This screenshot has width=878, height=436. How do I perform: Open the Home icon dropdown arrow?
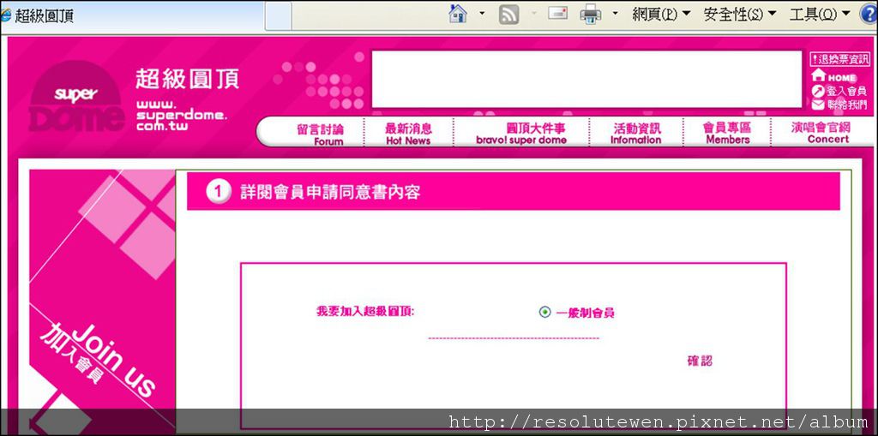pos(482,14)
